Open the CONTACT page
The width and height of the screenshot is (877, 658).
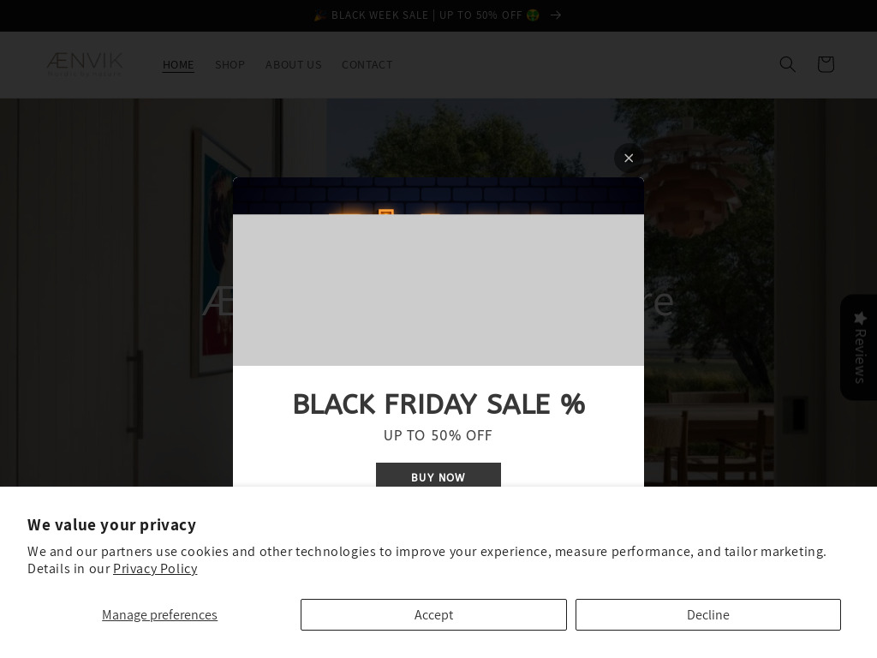pos(367,64)
